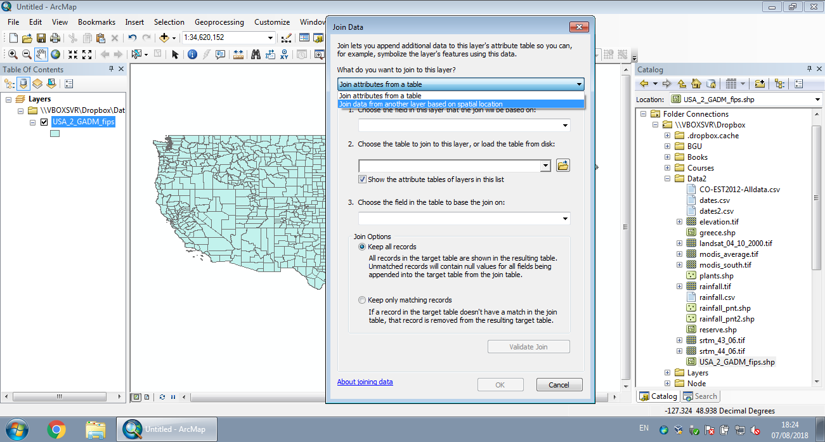Collapse the Data2 folder in Catalog
The width and height of the screenshot is (825, 442).
pyautogui.click(x=667, y=178)
